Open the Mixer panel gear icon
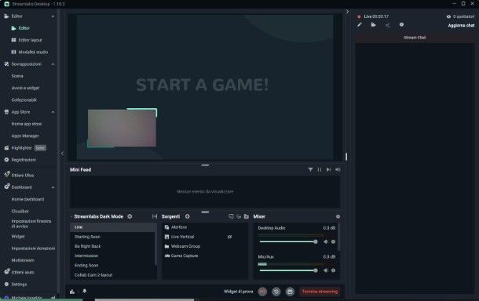 tap(338, 216)
